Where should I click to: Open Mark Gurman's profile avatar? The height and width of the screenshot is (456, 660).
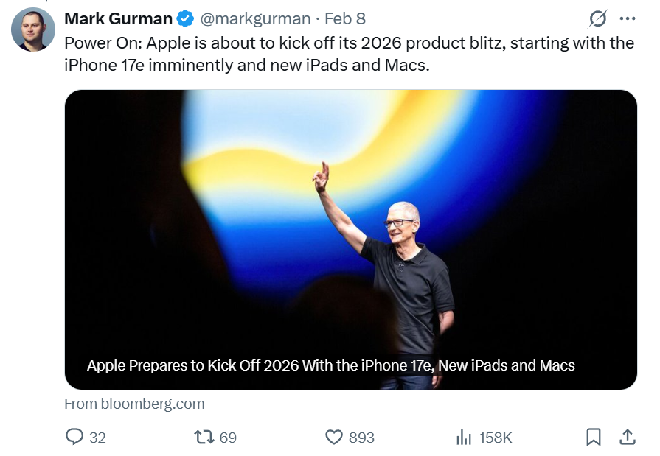point(33,30)
